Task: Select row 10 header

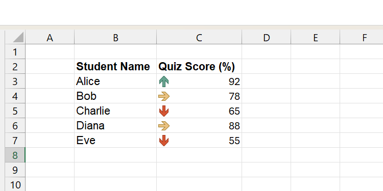Action: (15, 184)
